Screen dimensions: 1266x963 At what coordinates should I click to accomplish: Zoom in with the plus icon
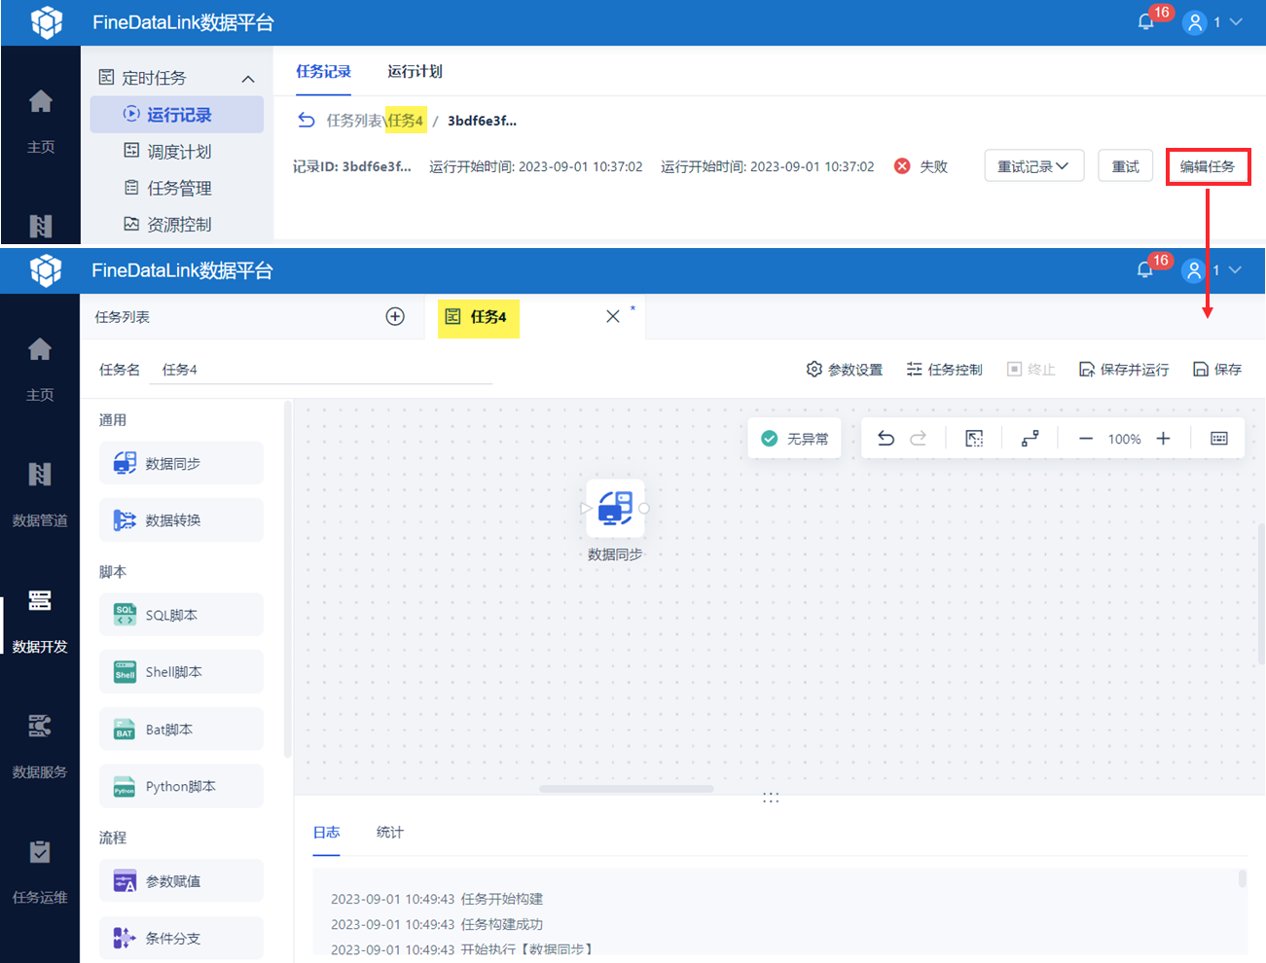pos(1163,439)
